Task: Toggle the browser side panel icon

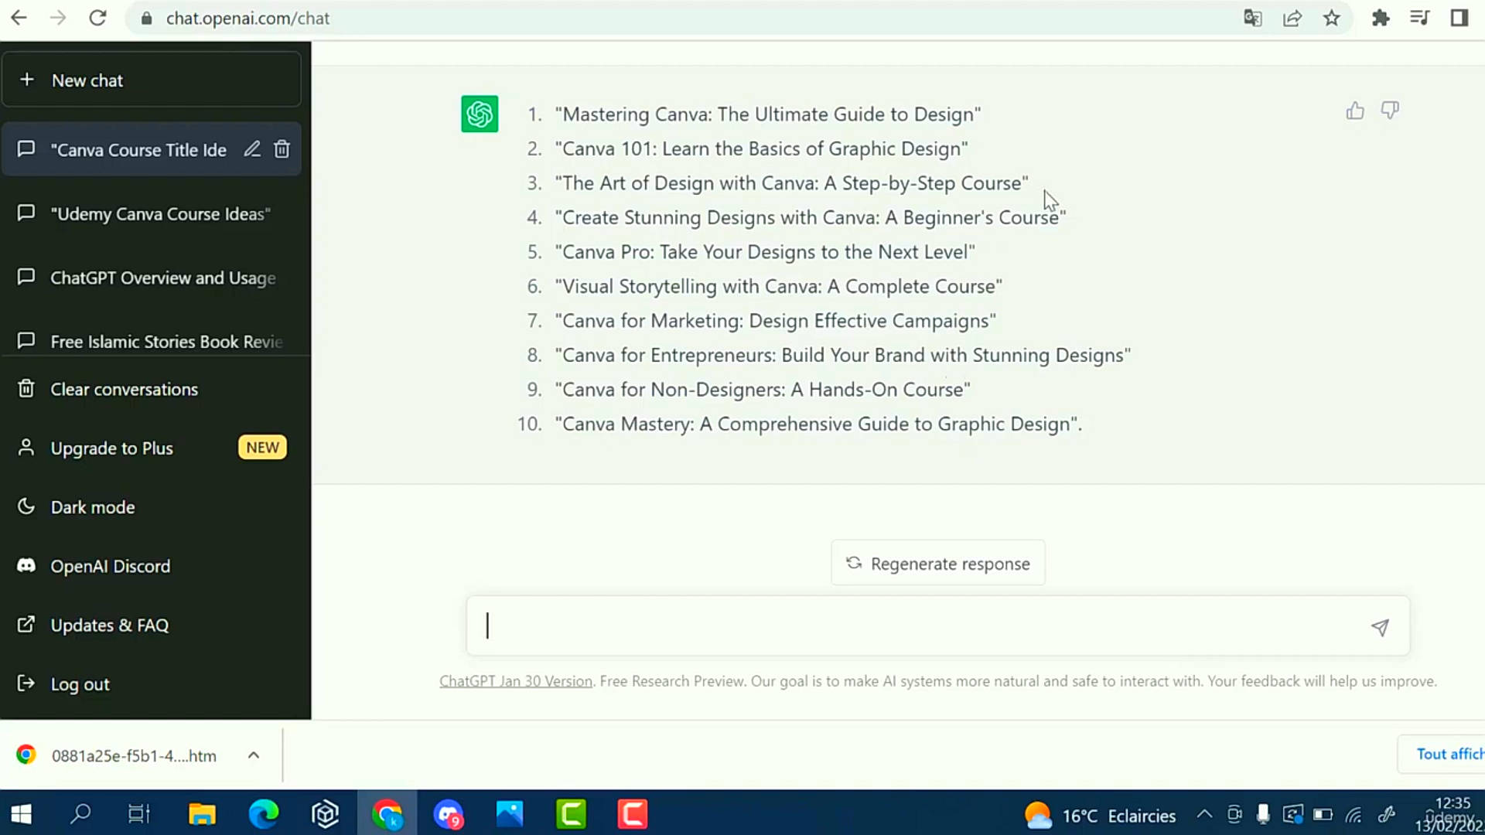Action: coord(1459,18)
